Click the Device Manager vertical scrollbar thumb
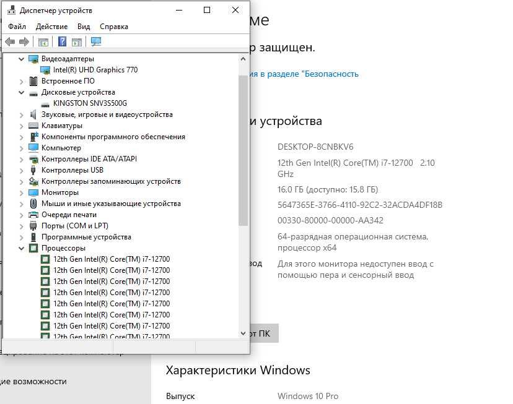 (243, 150)
